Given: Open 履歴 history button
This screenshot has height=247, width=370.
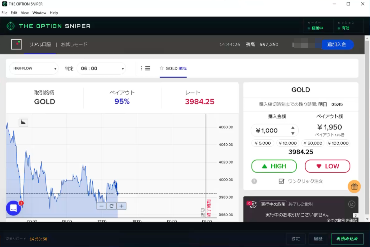Looking at the screenshot, I should [x=318, y=239].
